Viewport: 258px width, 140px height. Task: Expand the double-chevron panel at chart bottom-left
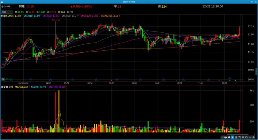click(x=3, y=79)
